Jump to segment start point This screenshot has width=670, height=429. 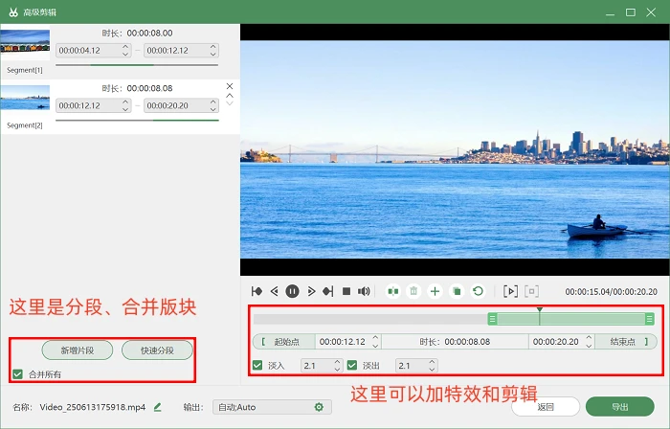[257, 291]
